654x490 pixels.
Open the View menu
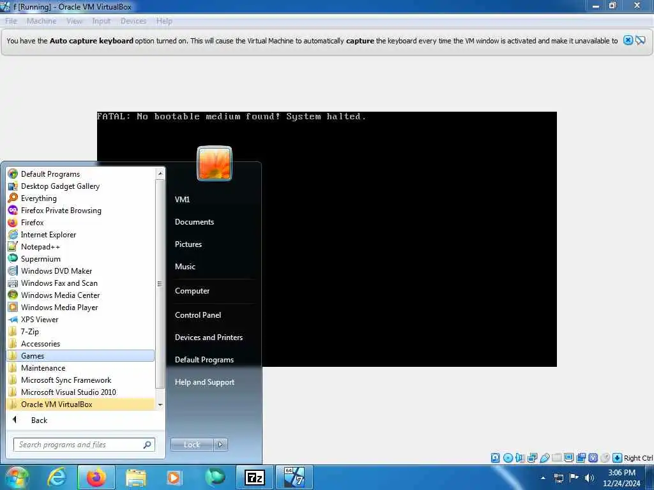(x=74, y=21)
